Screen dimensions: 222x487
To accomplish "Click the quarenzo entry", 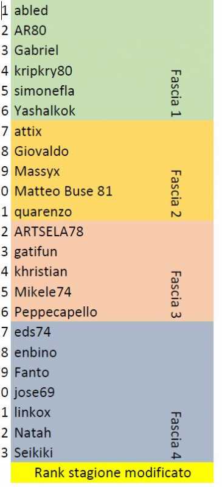I will pyautogui.click(x=43, y=212).
